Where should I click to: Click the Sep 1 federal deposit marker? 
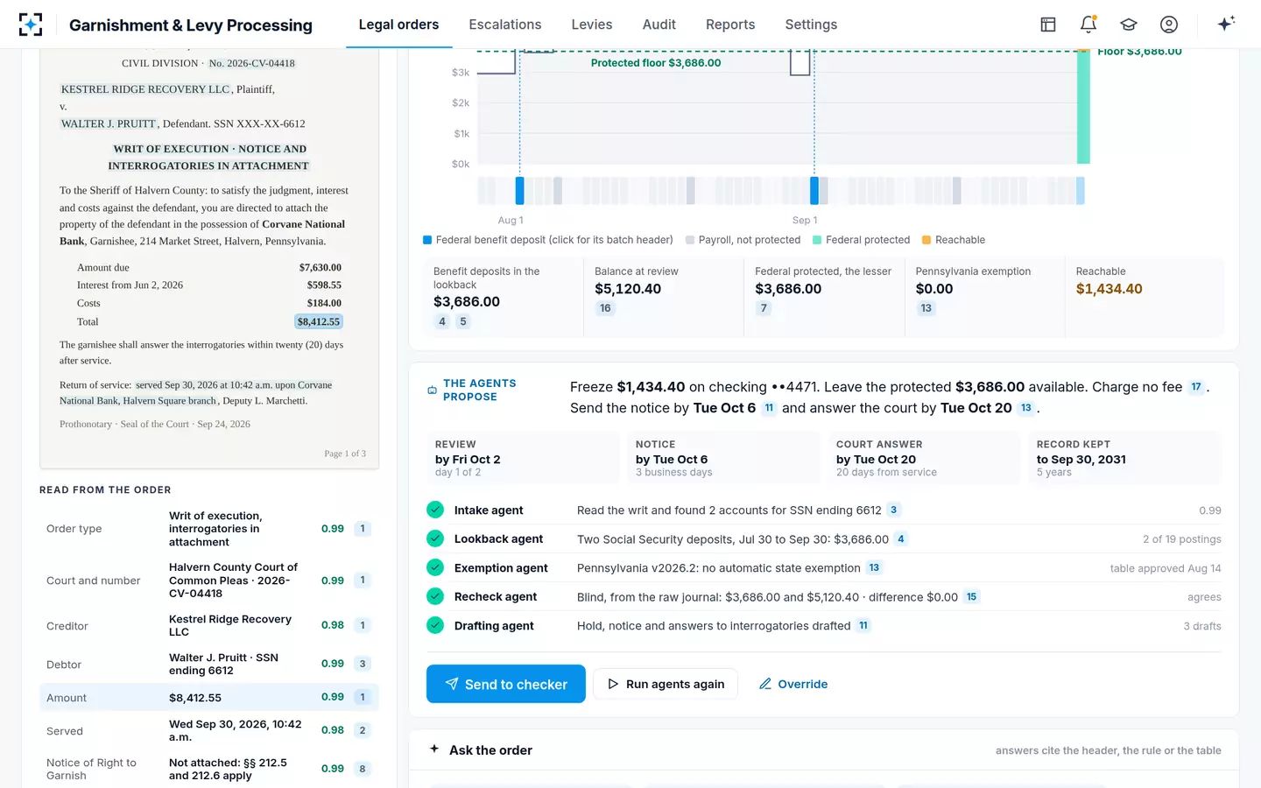[x=814, y=190]
